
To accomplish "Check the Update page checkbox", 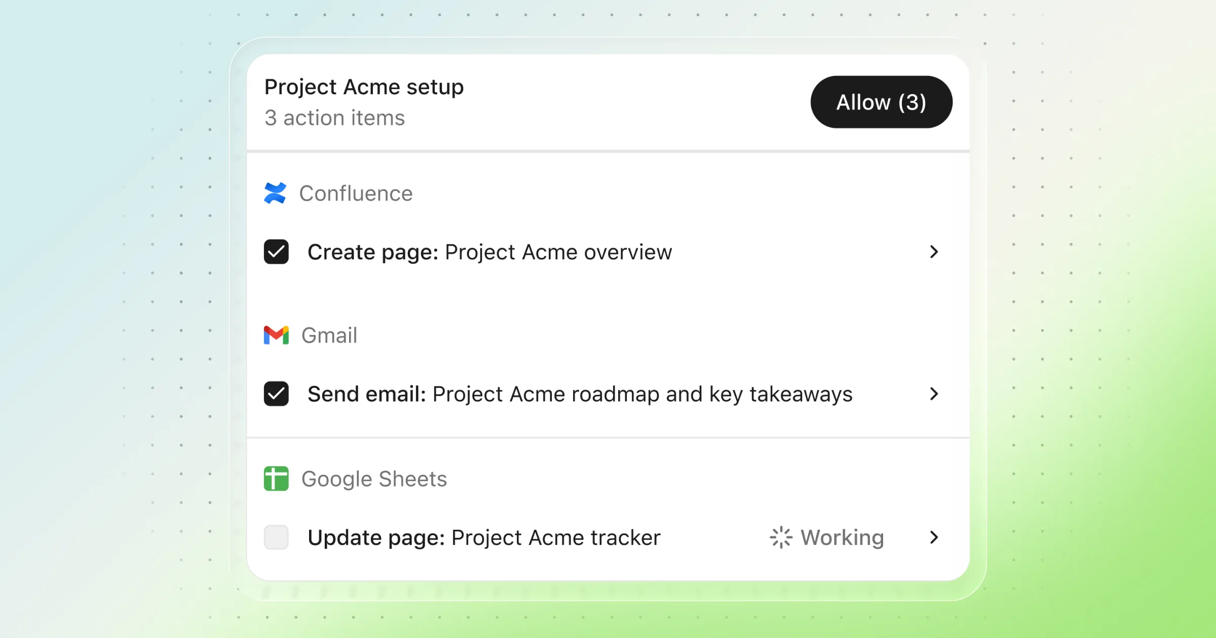I will point(276,537).
